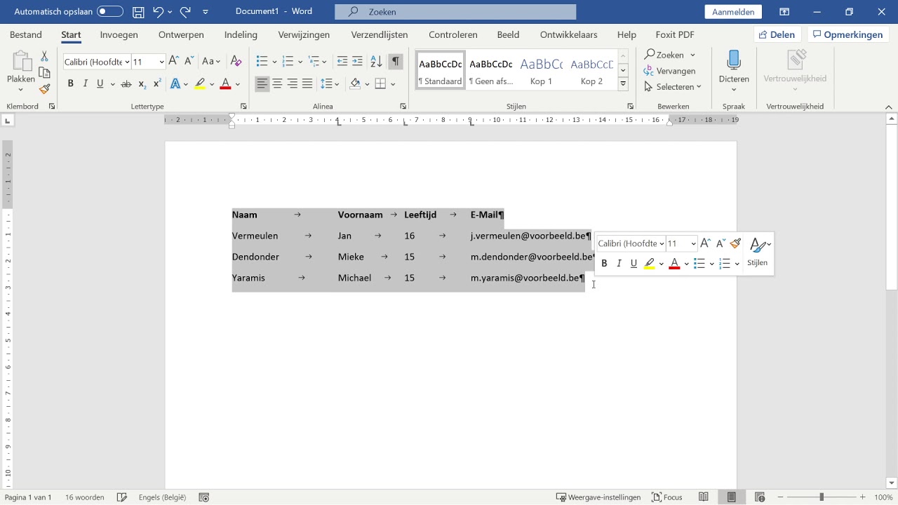Click Format Painter in the mini toolbar
Viewport: 898px width, 505px height.
735,243
